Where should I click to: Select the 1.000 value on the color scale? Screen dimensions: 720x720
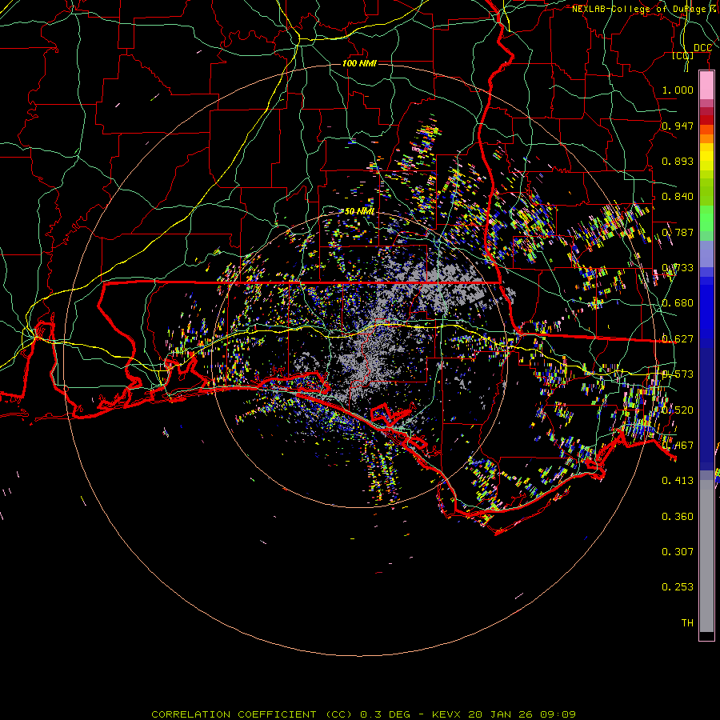click(678, 90)
